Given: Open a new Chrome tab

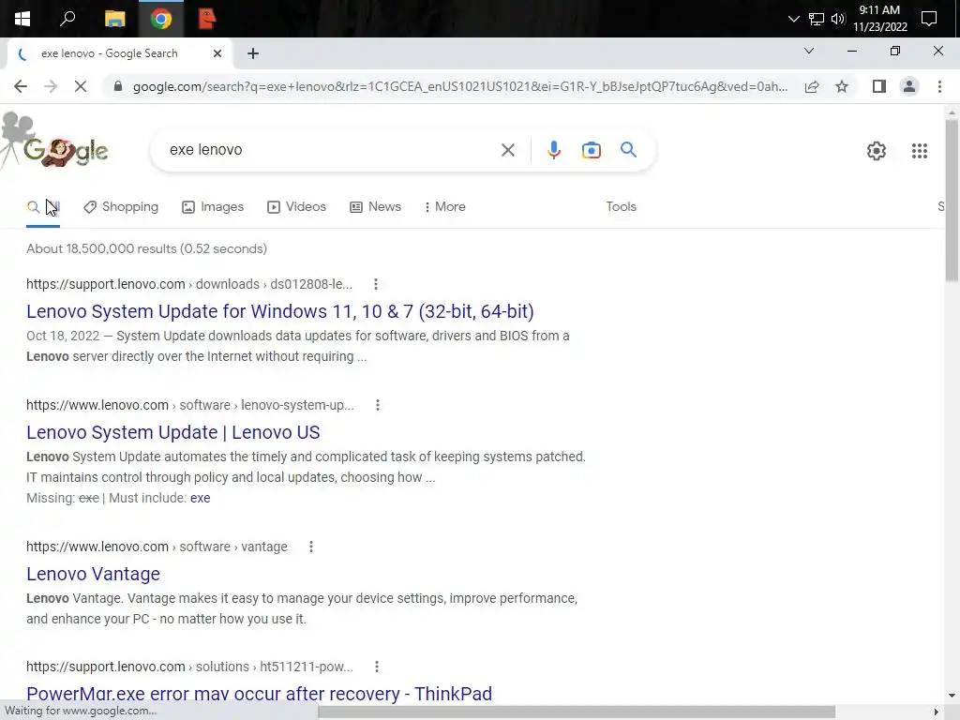Looking at the screenshot, I should tap(253, 53).
